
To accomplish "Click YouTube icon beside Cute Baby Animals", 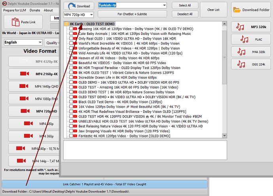I will point(75,34).
